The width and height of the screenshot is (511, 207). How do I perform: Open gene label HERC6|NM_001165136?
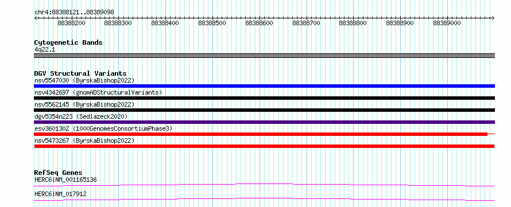click(65, 179)
